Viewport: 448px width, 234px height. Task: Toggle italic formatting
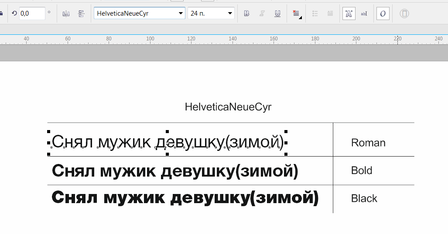[x=262, y=13]
